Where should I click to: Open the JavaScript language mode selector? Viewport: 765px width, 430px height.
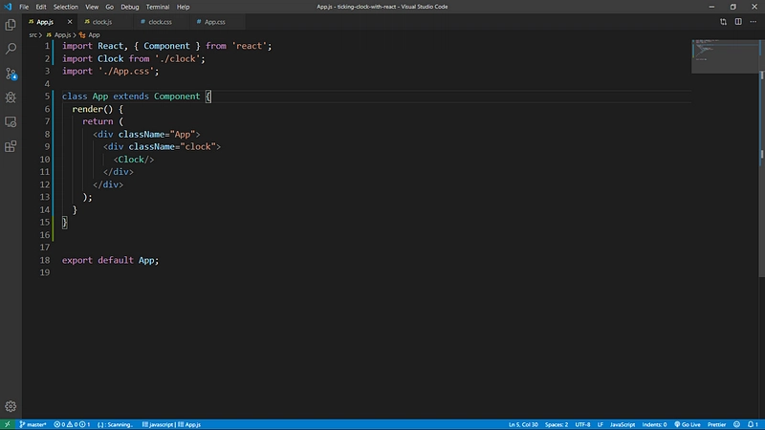[x=623, y=424]
